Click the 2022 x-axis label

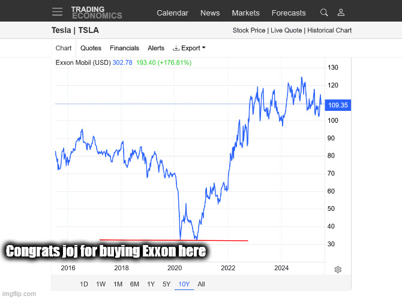[x=228, y=268]
